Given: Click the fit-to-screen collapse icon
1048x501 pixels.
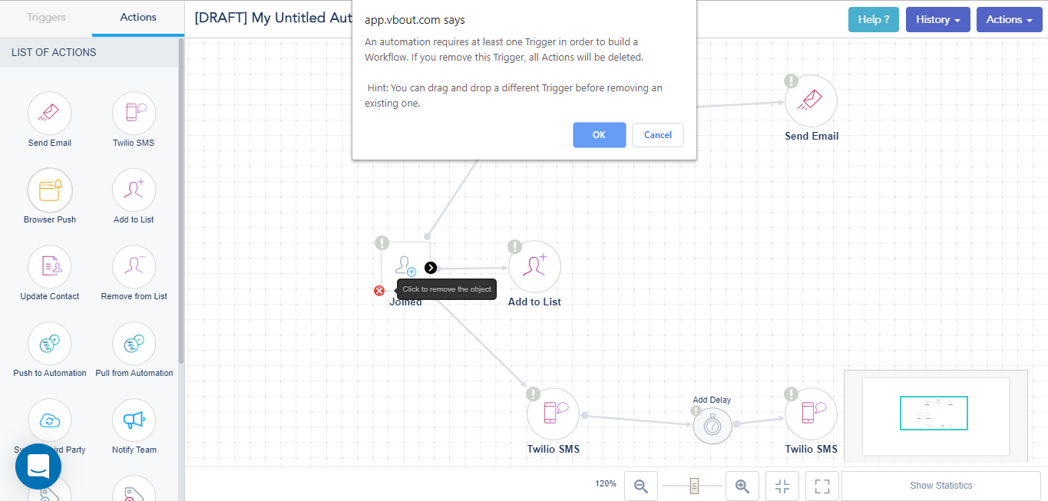Looking at the screenshot, I should pyautogui.click(x=782, y=486).
